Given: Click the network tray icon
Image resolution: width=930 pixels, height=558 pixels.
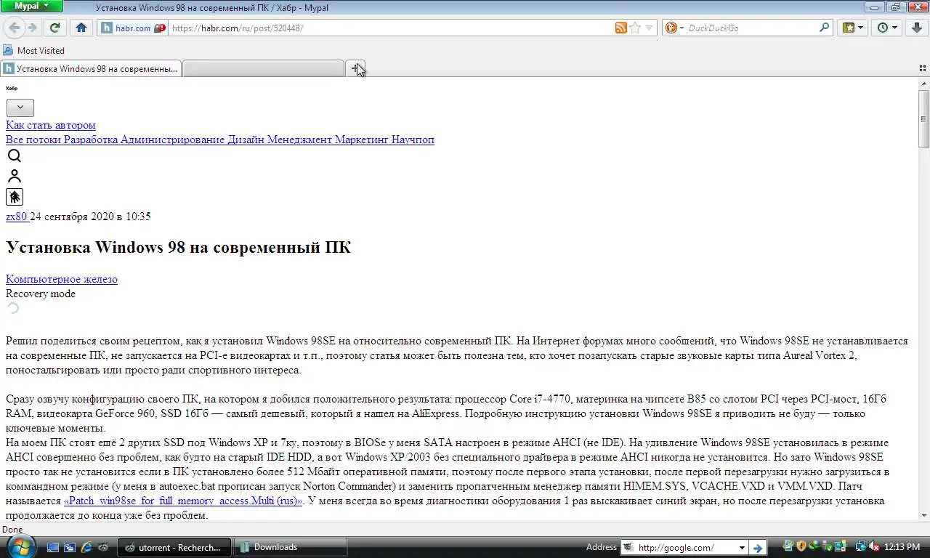Looking at the screenshot, I should [x=861, y=546].
